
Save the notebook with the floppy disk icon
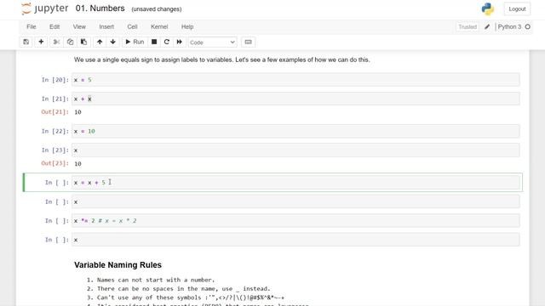[26, 42]
